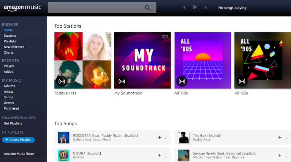Start playback with the play button
This screenshot has width=291, height=162.
click(195, 7)
